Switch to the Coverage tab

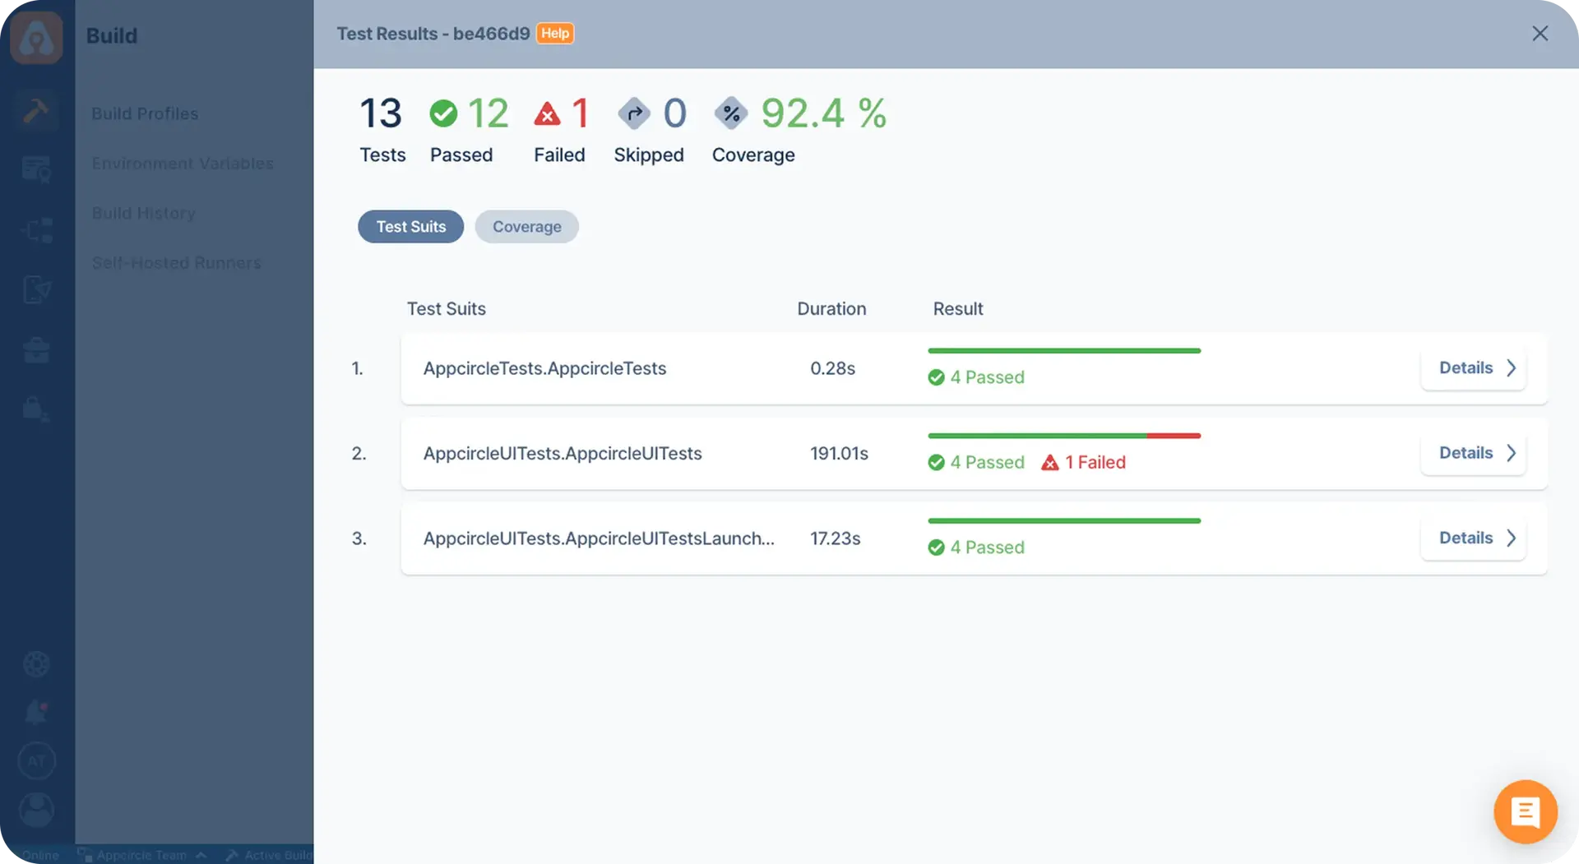pos(526,226)
